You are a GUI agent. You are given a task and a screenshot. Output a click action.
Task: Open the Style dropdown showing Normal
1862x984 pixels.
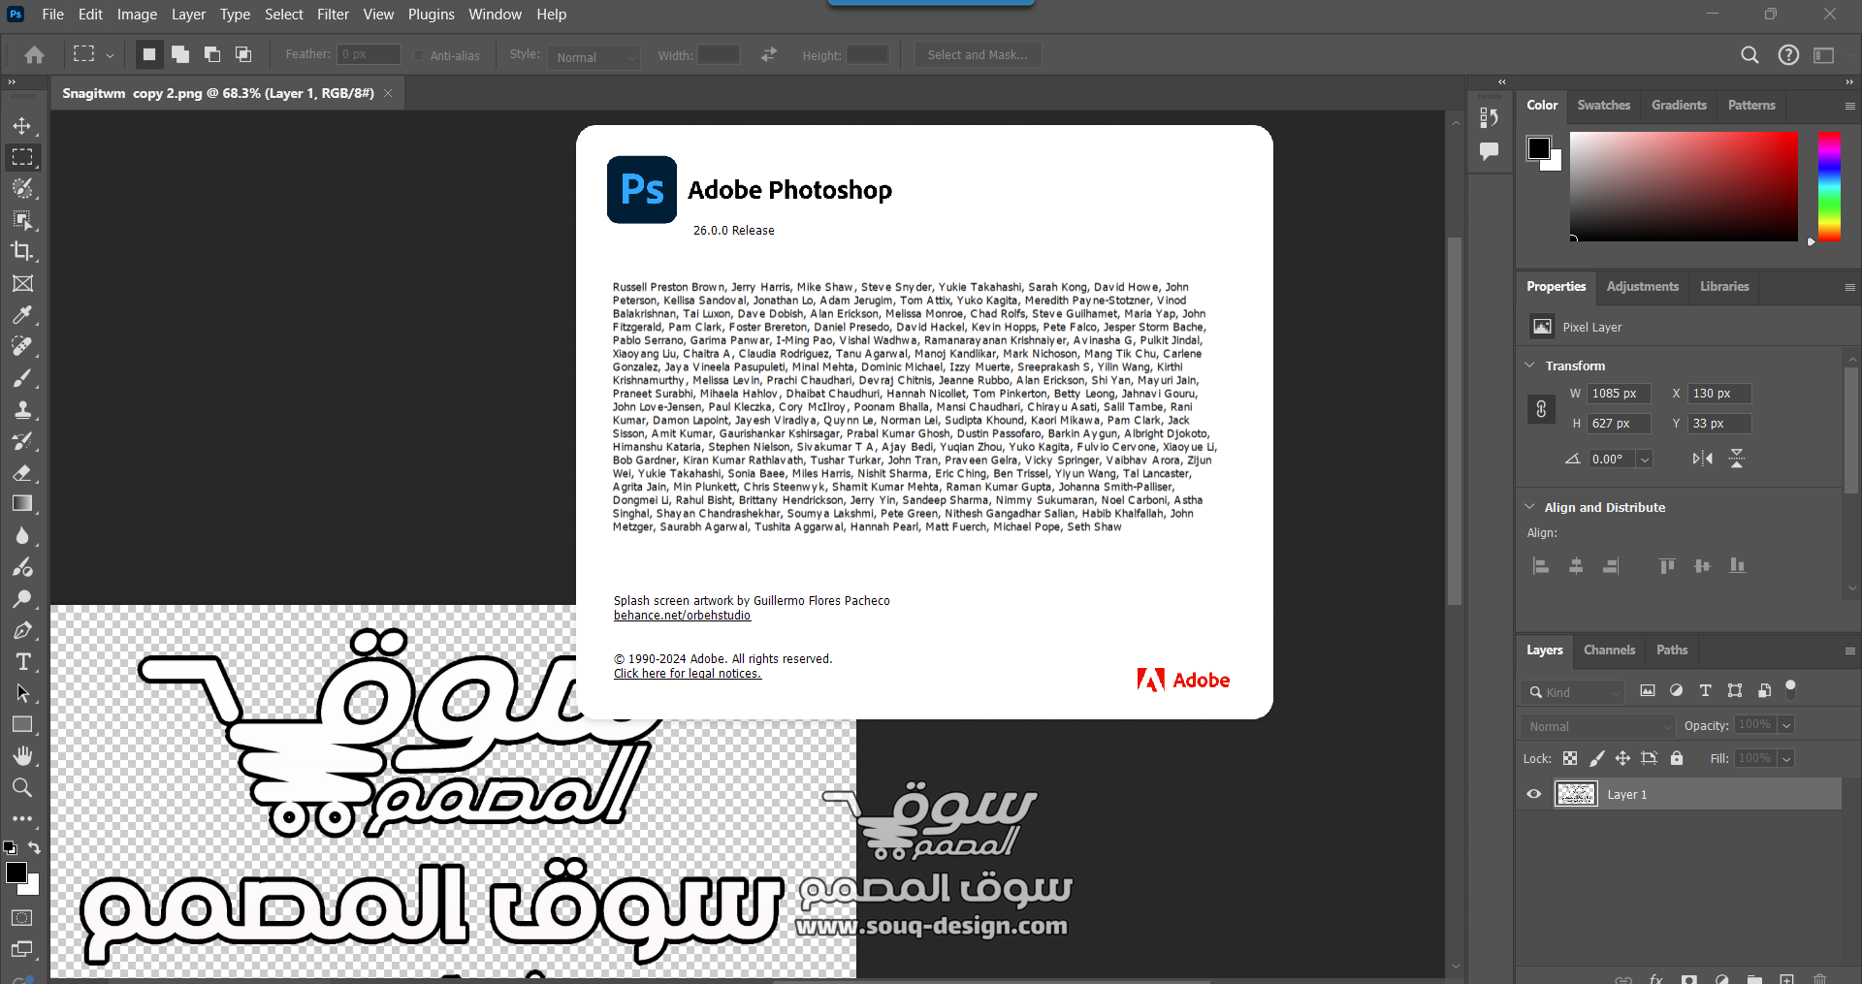tap(594, 56)
